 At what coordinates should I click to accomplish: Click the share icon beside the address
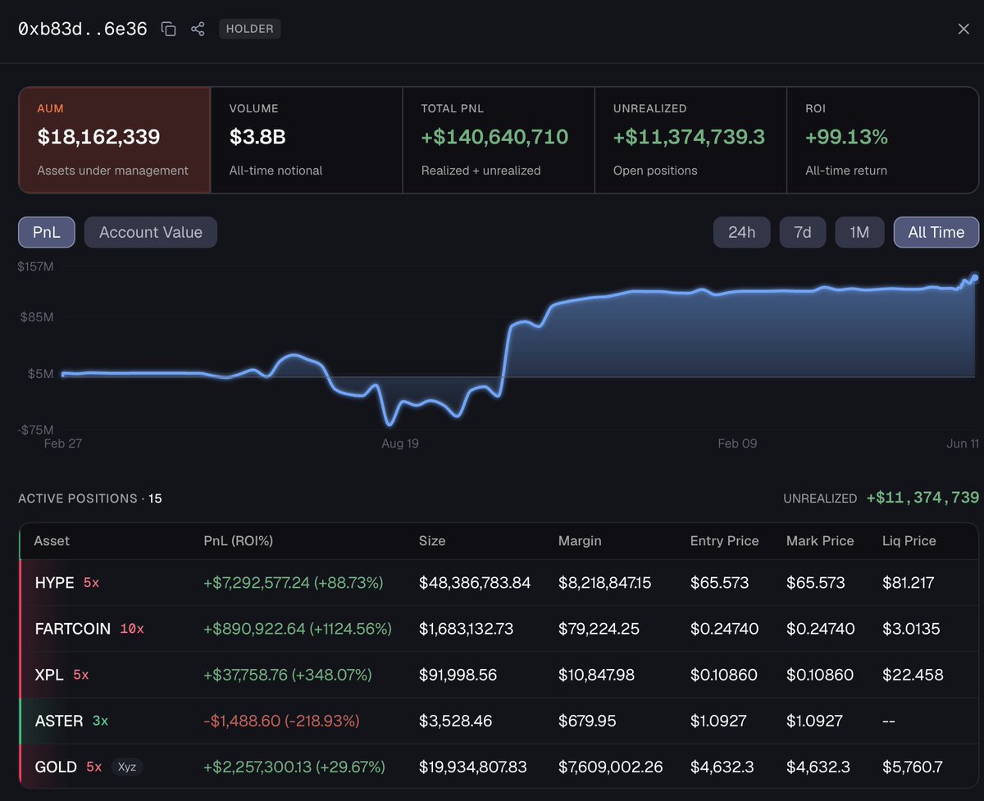(198, 29)
